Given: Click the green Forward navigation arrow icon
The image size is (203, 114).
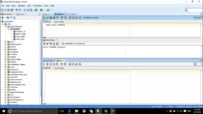Looking at the screenshot, I should coord(41,10).
